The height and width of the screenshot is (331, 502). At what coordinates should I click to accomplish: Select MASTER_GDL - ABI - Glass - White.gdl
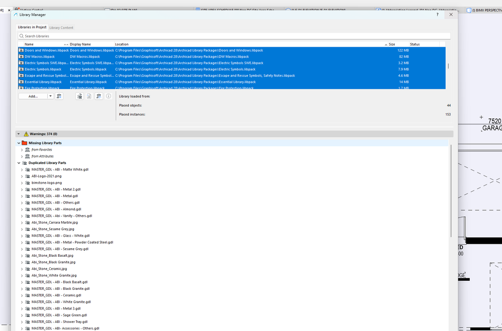pos(60,236)
